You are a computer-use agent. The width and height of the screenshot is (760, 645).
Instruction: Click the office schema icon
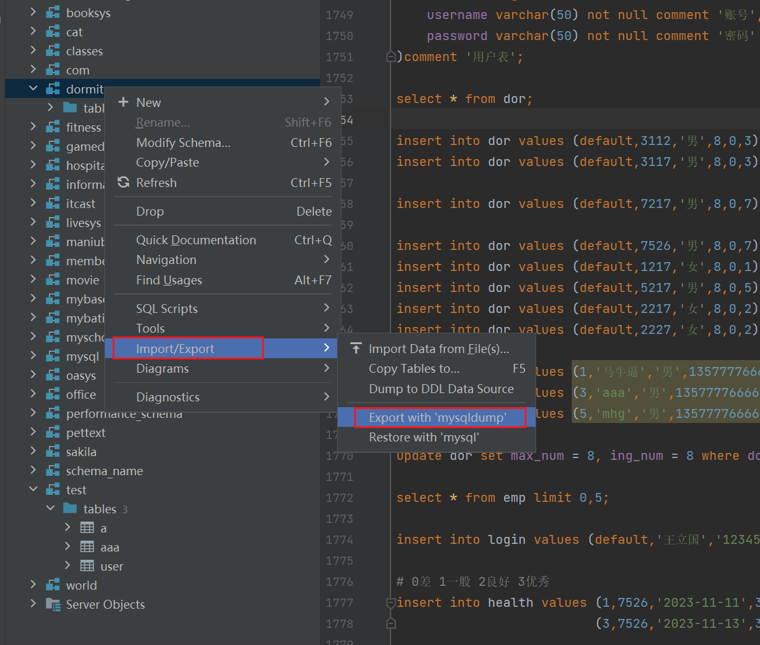53,394
